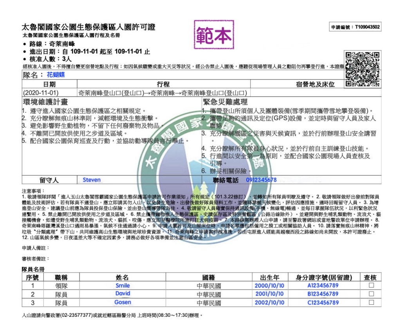Check the 查核 box for leader Smile

(371, 285)
